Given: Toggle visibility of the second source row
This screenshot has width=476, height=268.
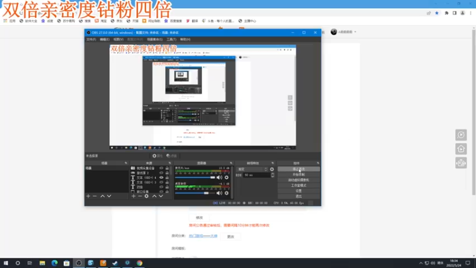Looking at the screenshot, I should coord(161,173).
